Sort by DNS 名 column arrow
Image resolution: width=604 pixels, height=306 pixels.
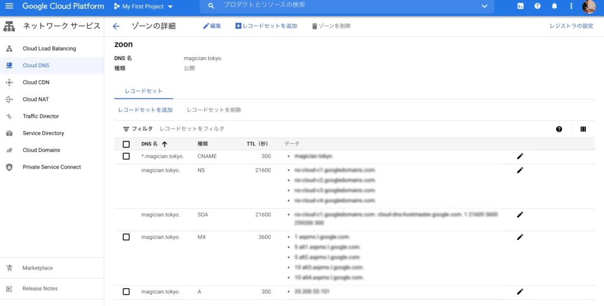tap(165, 144)
